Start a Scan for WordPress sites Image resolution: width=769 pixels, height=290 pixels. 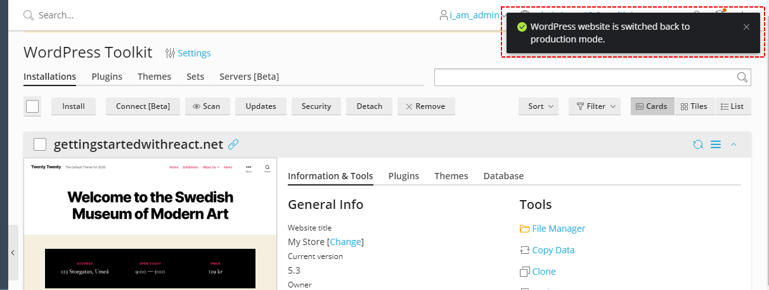207,106
